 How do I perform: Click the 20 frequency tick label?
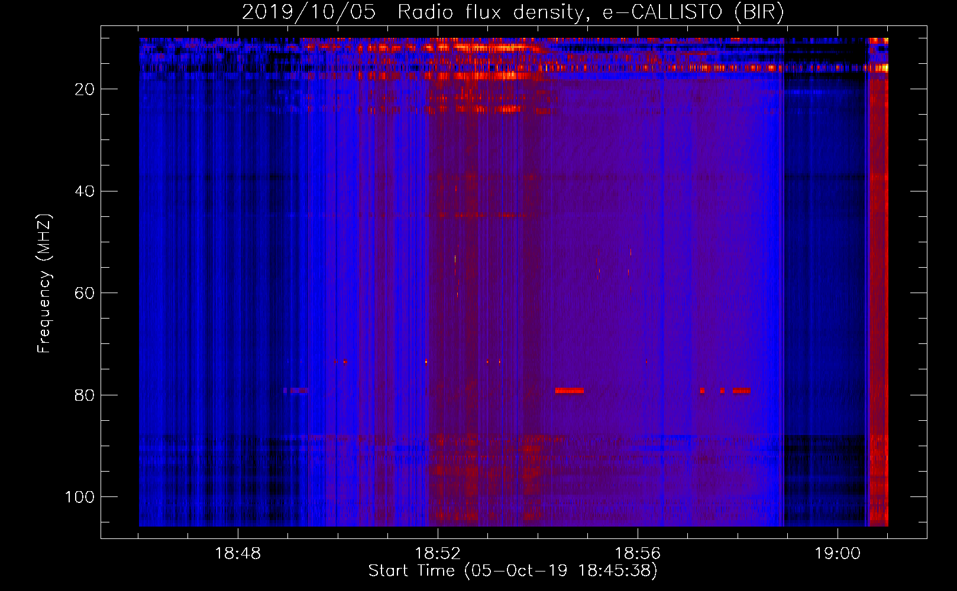[x=85, y=89]
